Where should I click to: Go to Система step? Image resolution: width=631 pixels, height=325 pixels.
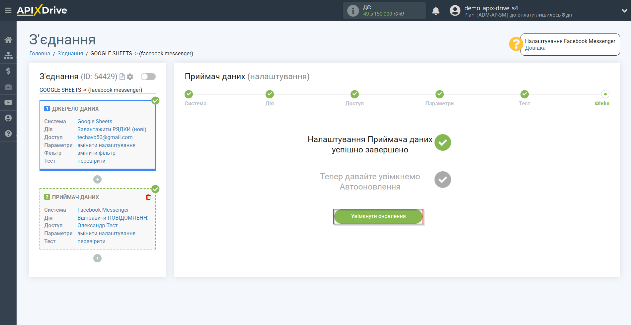[189, 94]
